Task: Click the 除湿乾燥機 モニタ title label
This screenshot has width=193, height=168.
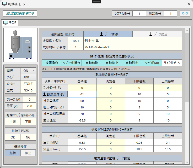Action: point(20,13)
